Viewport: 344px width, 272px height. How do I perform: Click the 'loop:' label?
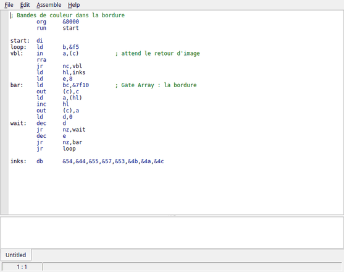[18, 47]
